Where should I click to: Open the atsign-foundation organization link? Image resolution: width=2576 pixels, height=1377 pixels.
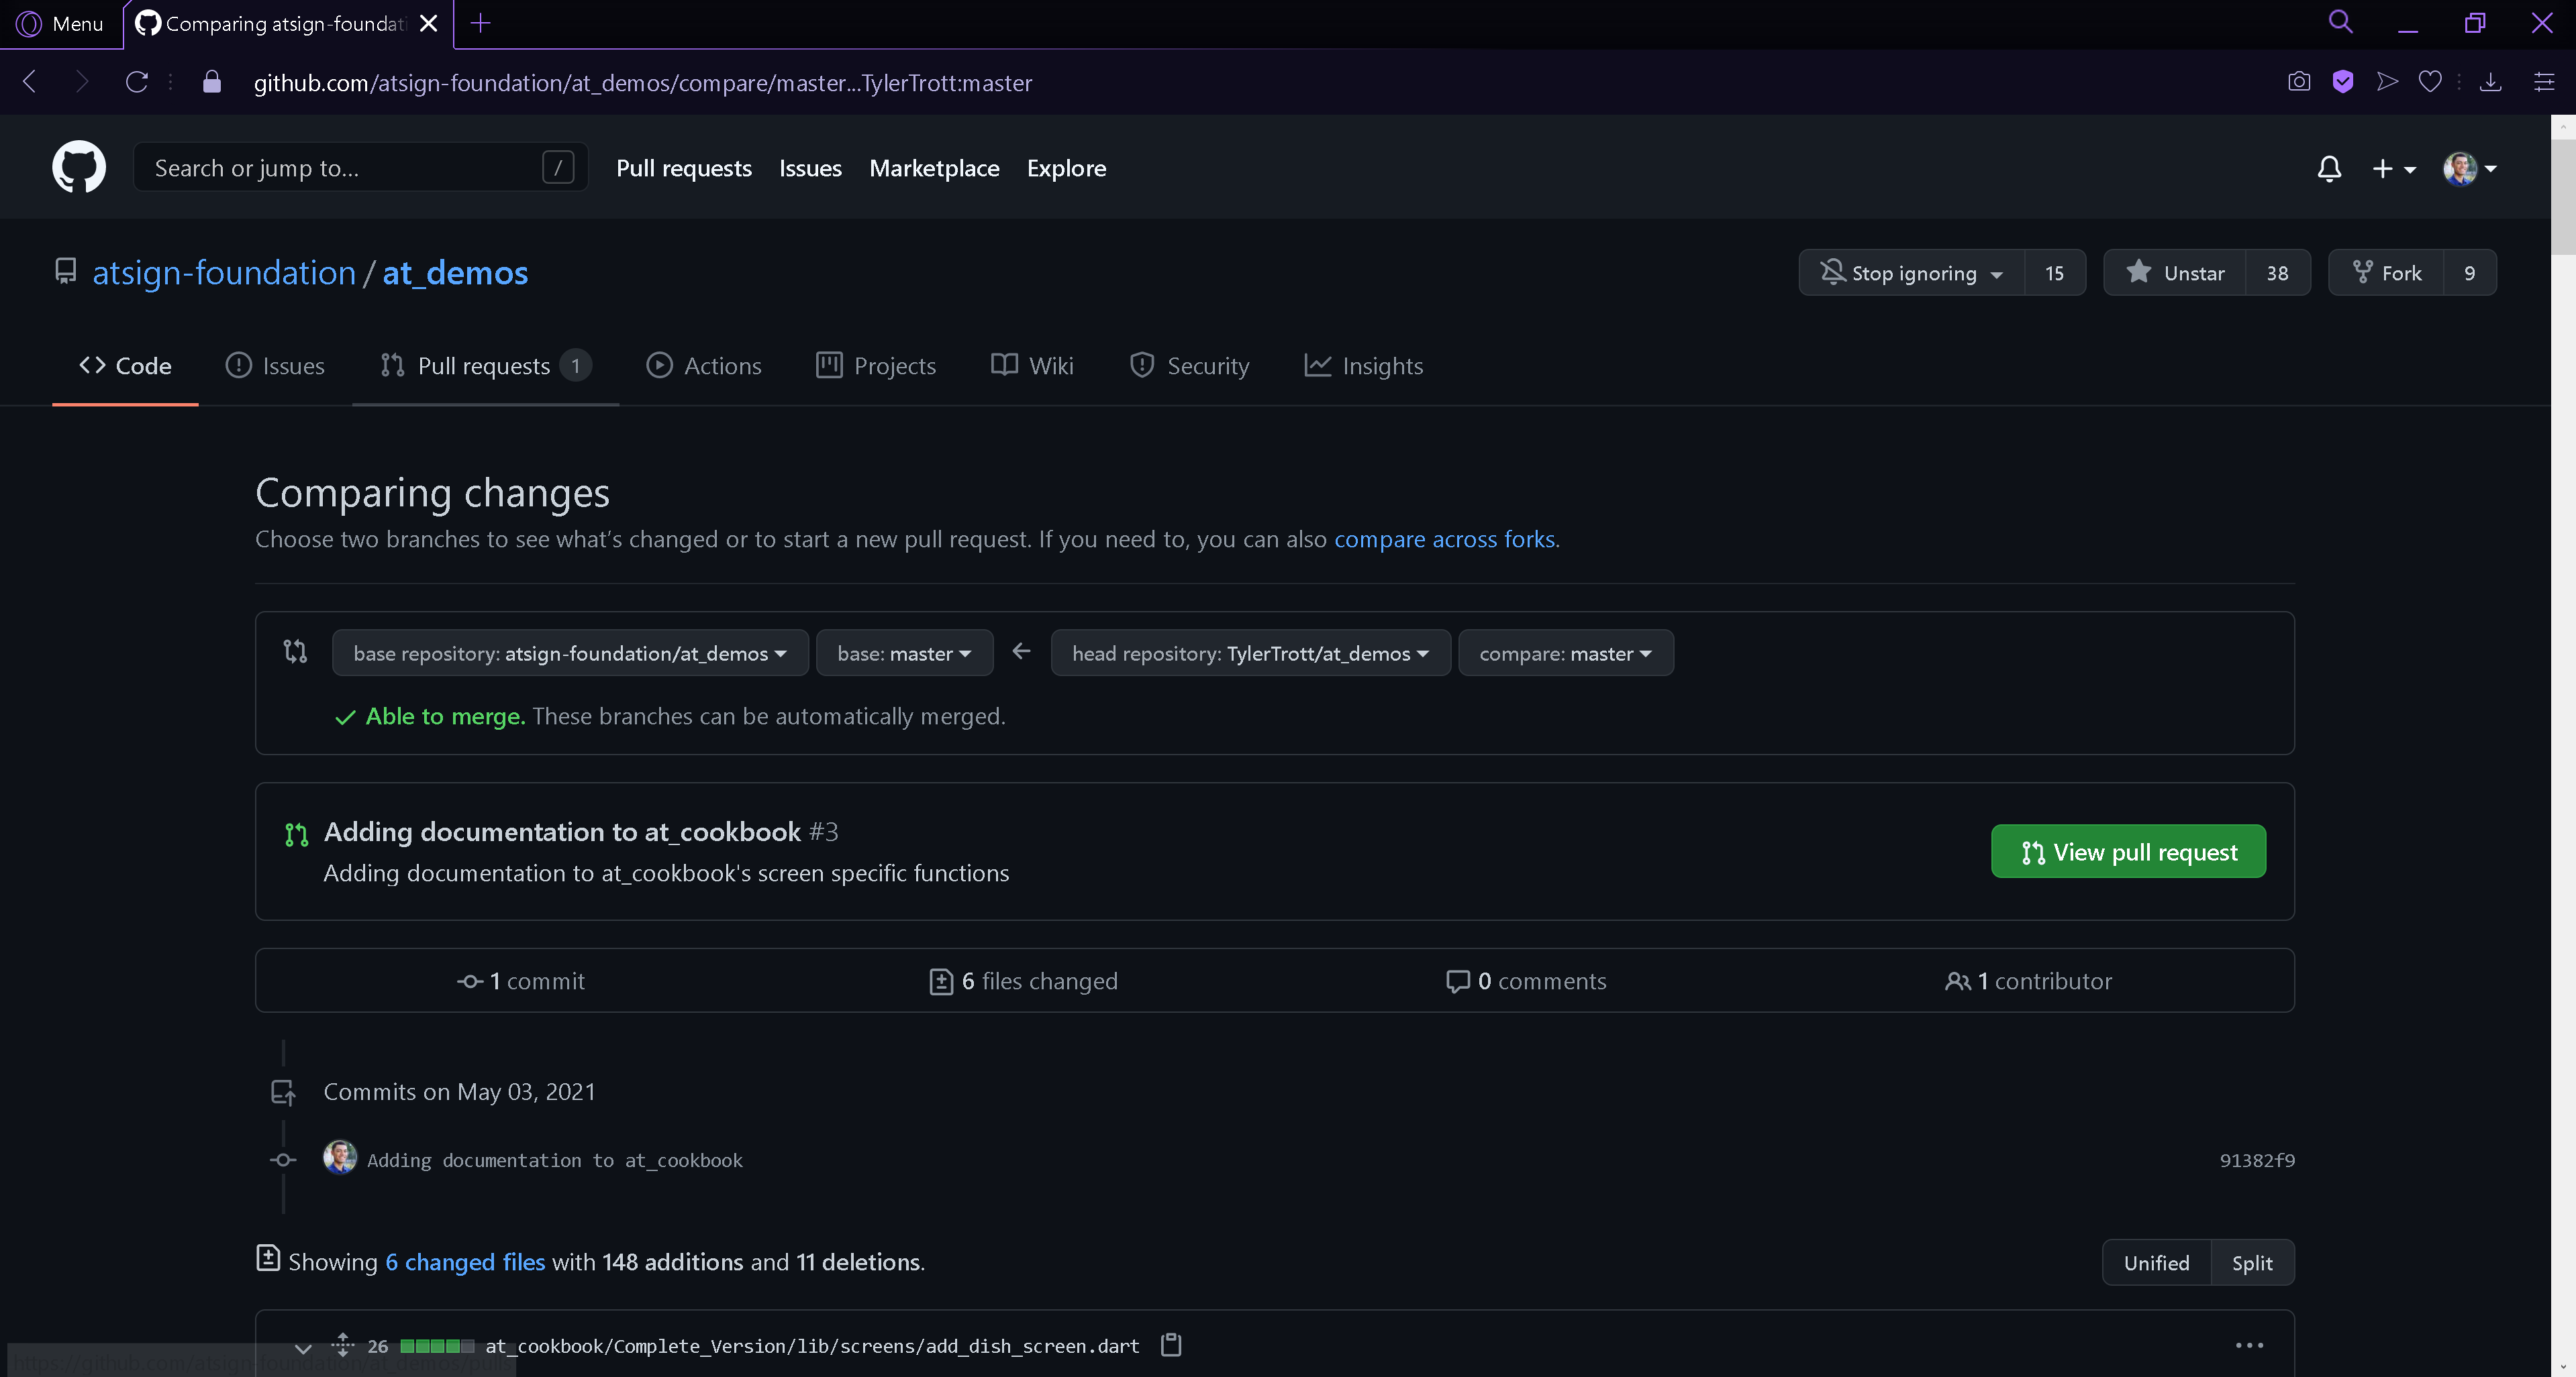224,272
